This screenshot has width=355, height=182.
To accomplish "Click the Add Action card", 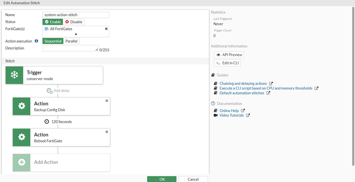I will point(61,162).
